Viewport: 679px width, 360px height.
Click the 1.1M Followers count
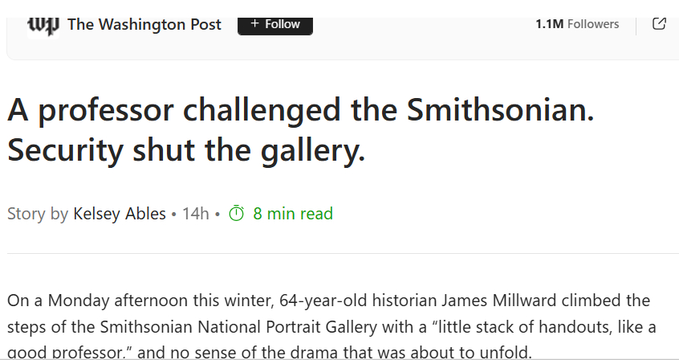[577, 24]
